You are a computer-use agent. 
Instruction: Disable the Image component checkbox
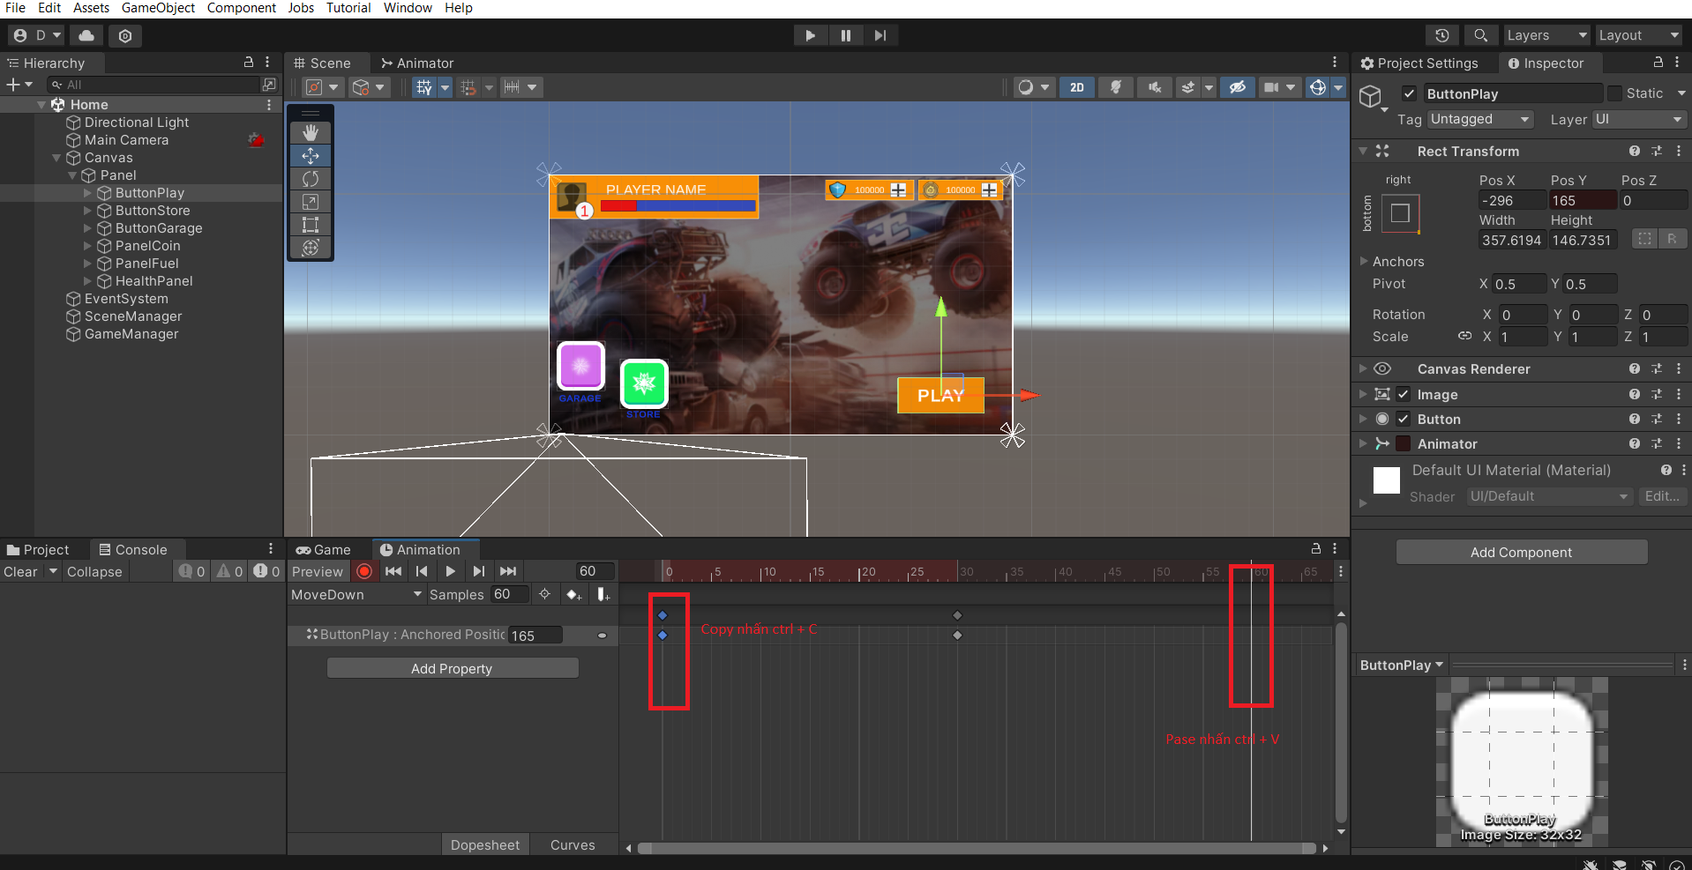click(x=1403, y=394)
